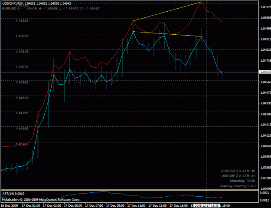This screenshot has width=271, height=208.
Task: Click the 17 Dec 05:00 time label
Action: click(x=73, y=205)
